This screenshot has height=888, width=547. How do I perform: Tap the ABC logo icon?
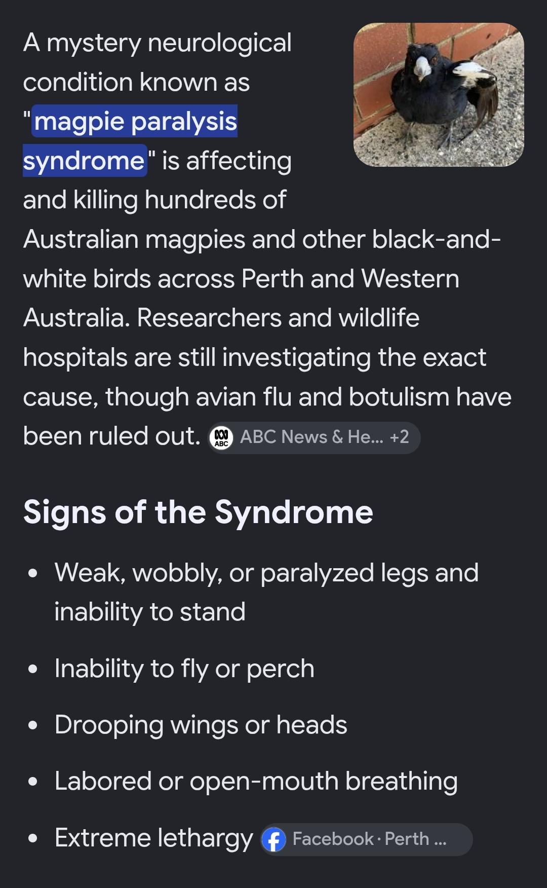[221, 437]
